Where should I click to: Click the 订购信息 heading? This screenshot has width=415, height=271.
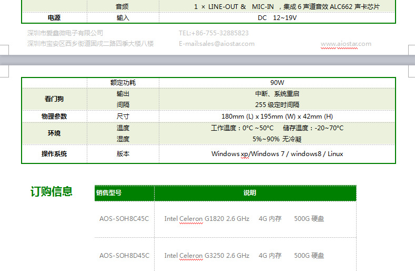52,191
